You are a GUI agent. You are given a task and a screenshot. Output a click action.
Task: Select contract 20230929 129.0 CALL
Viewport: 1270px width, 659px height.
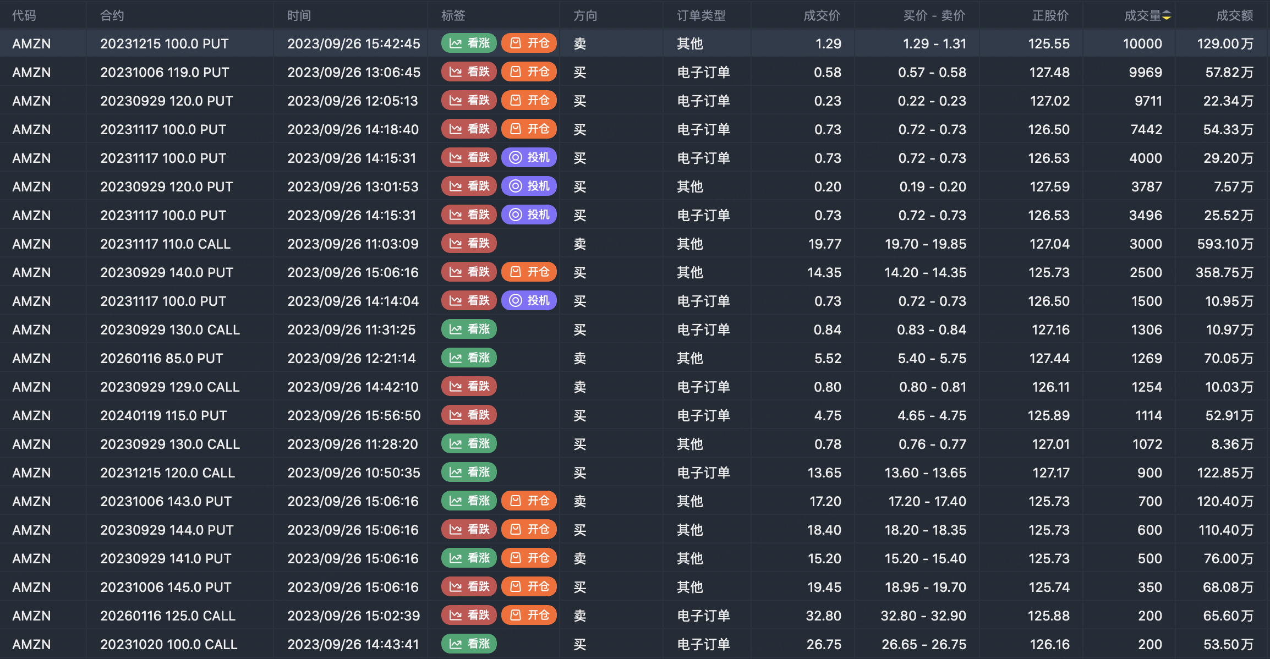pos(170,387)
